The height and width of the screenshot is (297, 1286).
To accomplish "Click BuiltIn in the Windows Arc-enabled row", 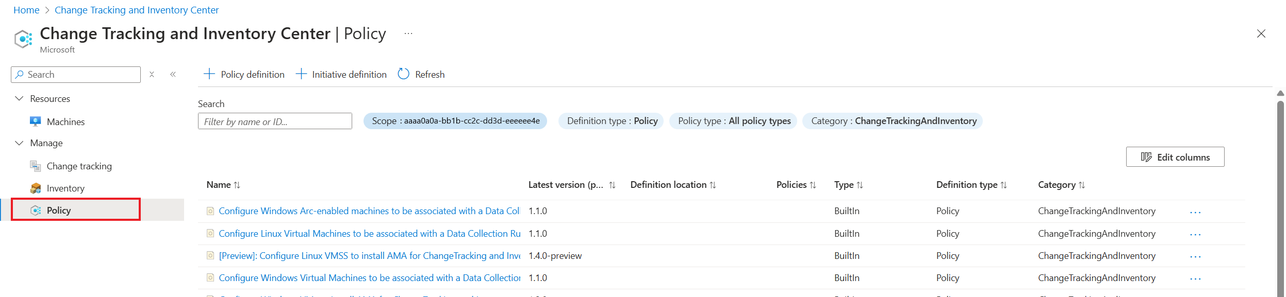I will click(847, 211).
